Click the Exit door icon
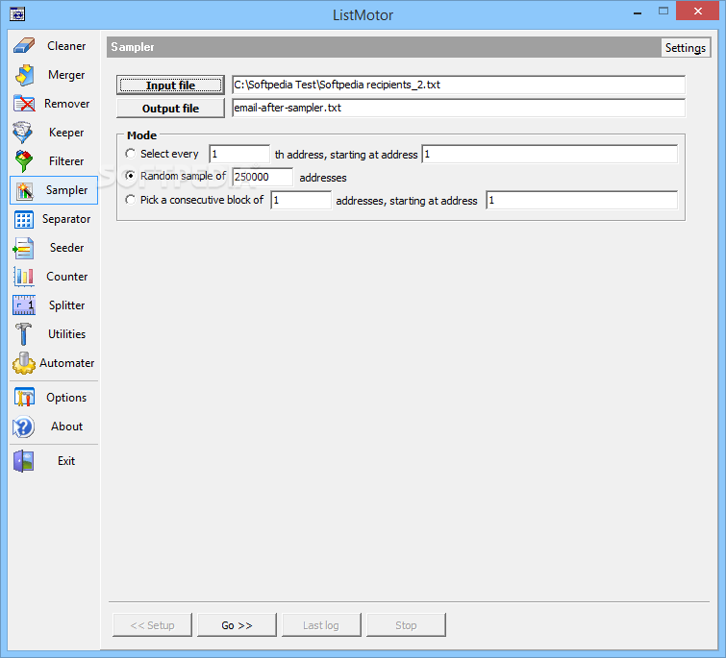The image size is (726, 658). pyautogui.click(x=24, y=461)
